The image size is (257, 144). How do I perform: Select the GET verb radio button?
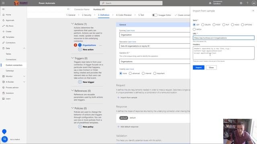(x=194, y=25)
